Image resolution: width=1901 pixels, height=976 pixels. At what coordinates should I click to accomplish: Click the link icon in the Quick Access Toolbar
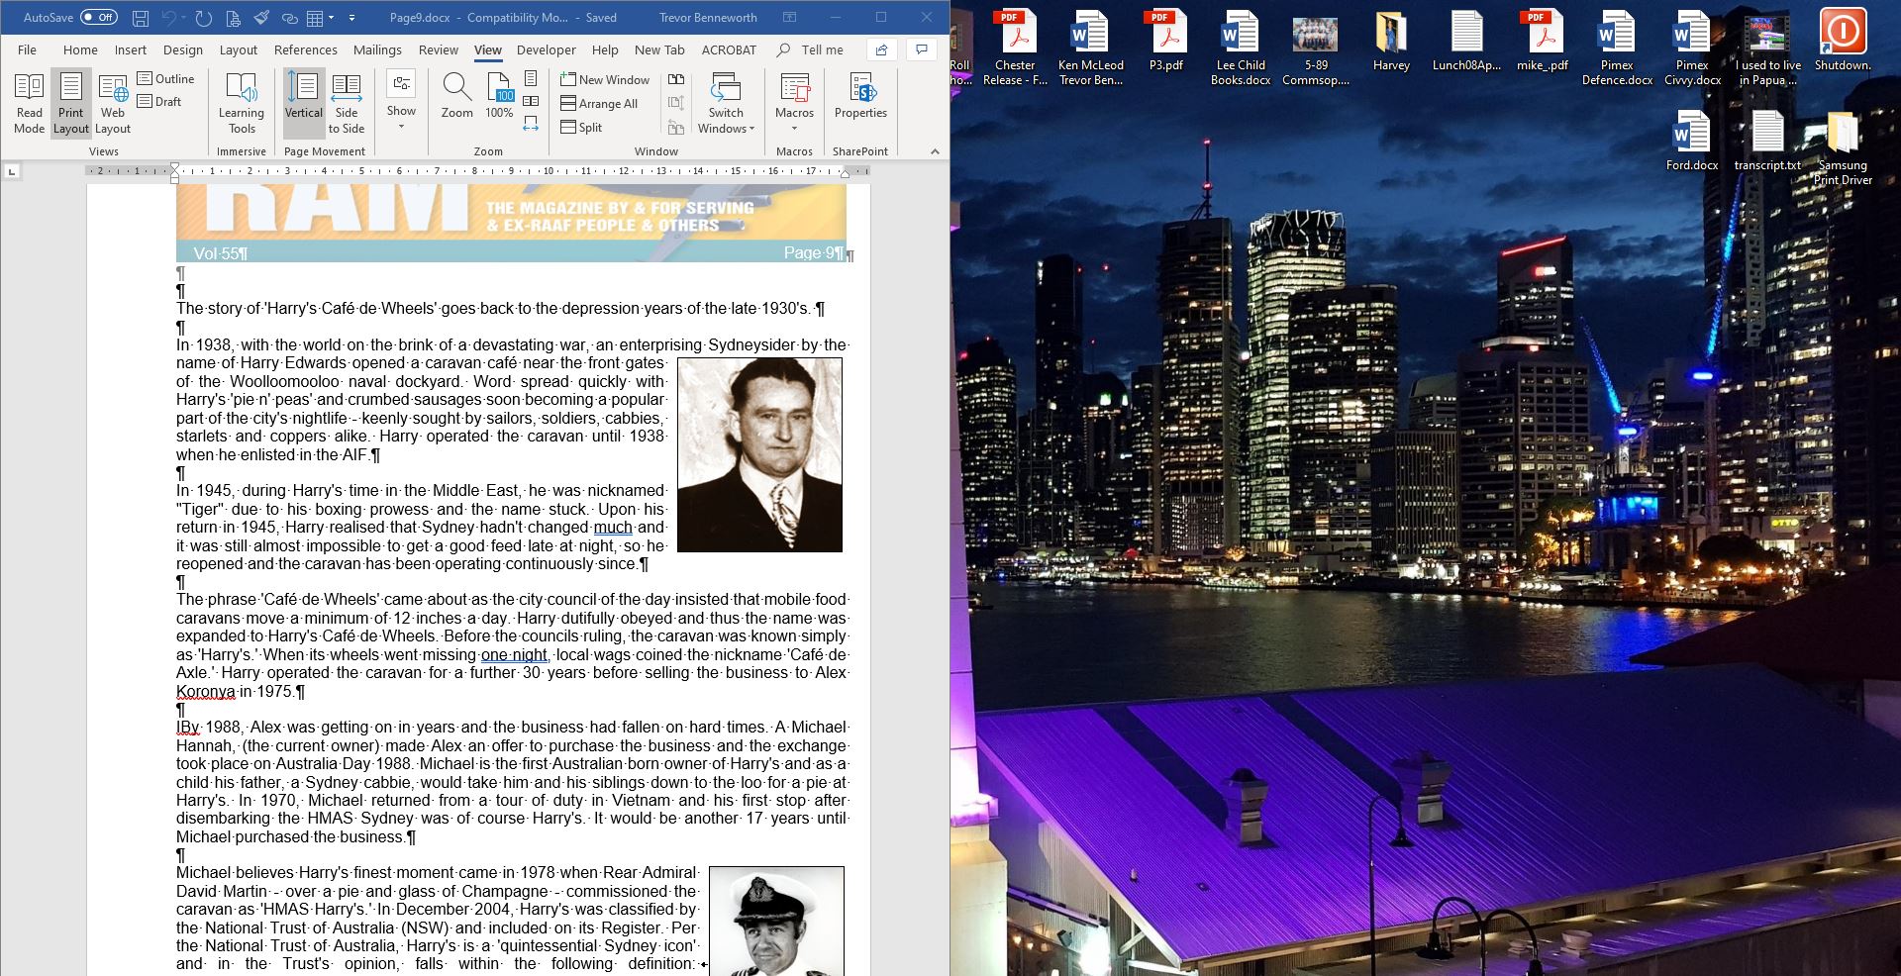click(289, 18)
